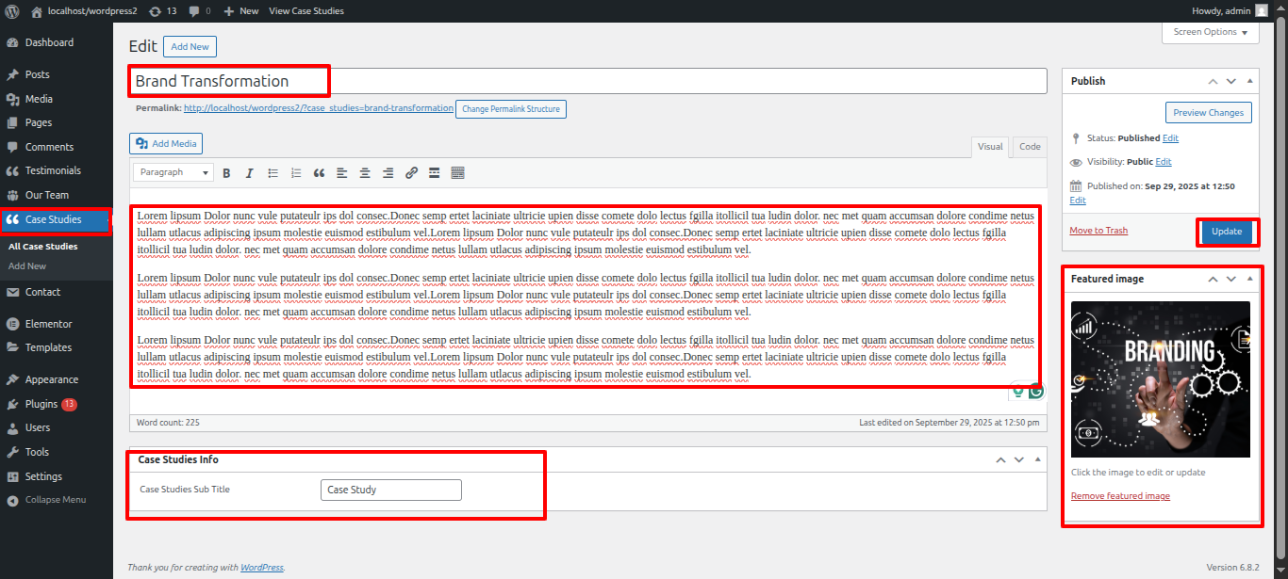
Task: Open the Paragraph format dropdown
Action: [173, 173]
